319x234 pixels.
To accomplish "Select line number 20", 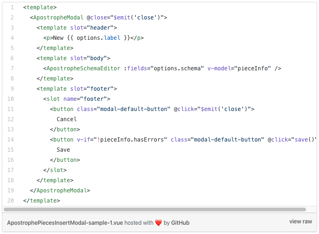I will (x=11, y=201).
